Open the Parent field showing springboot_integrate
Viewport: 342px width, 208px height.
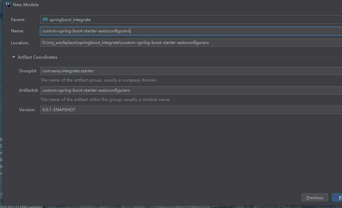pyautogui.click(x=191, y=19)
